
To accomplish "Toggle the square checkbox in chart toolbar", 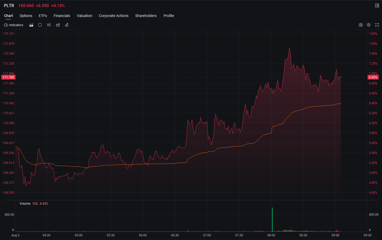I will pos(40,25).
